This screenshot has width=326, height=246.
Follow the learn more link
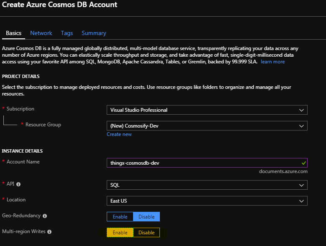[x=272, y=62]
